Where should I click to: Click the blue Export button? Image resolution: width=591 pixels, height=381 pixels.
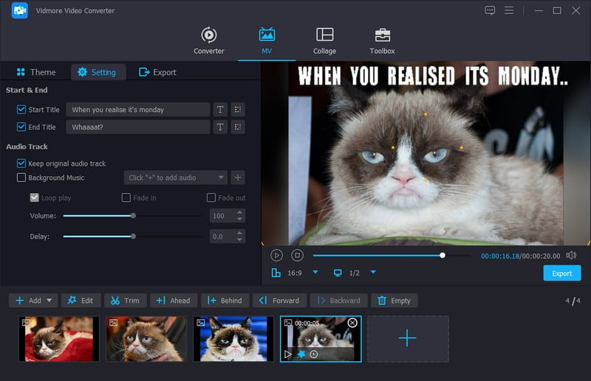pos(561,273)
